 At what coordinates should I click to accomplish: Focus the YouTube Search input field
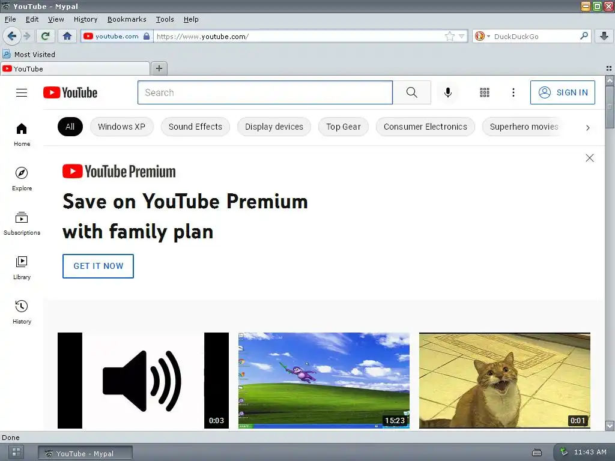point(265,92)
